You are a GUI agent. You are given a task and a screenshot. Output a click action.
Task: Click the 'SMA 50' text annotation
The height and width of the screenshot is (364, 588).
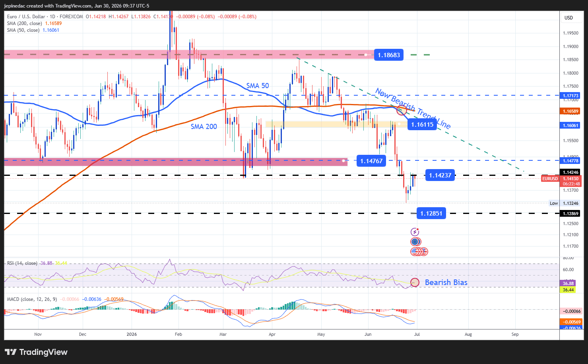[x=258, y=86]
